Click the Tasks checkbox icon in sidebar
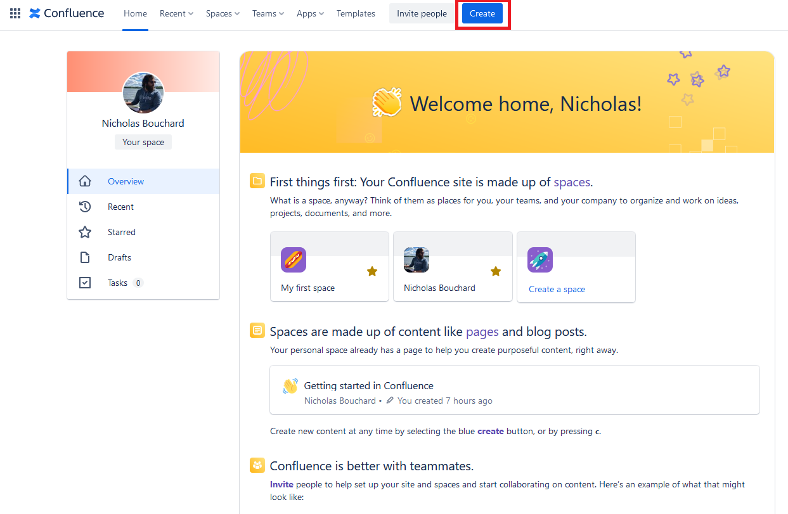 click(85, 283)
